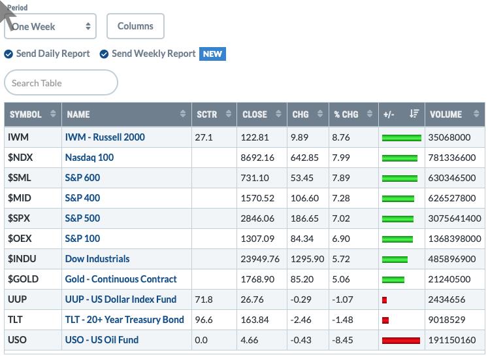488x357 pixels.
Task: Sort by the % CHG column arrows
Action: pos(369,114)
